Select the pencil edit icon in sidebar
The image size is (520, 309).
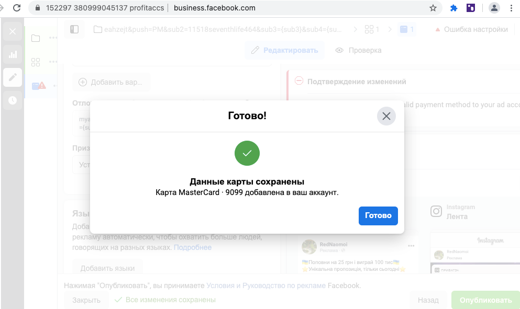click(x=13, y=77)
